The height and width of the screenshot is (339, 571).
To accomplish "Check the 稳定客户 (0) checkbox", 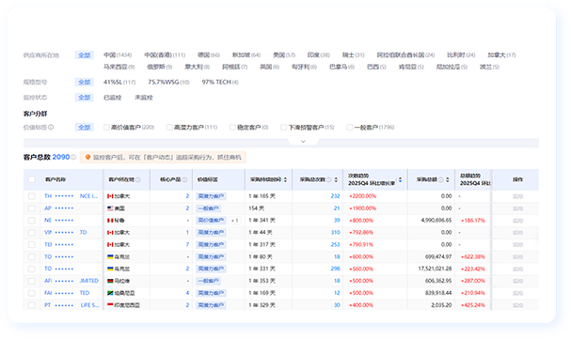I will (232, 127).
